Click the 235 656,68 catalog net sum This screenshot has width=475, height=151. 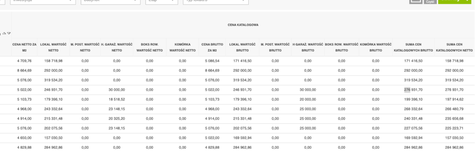coord(454,118)
